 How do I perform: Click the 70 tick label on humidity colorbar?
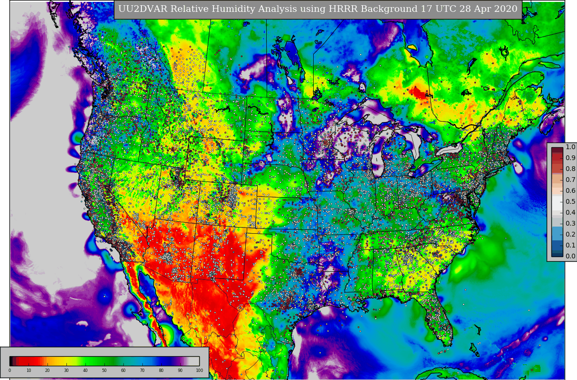point(142,370)
